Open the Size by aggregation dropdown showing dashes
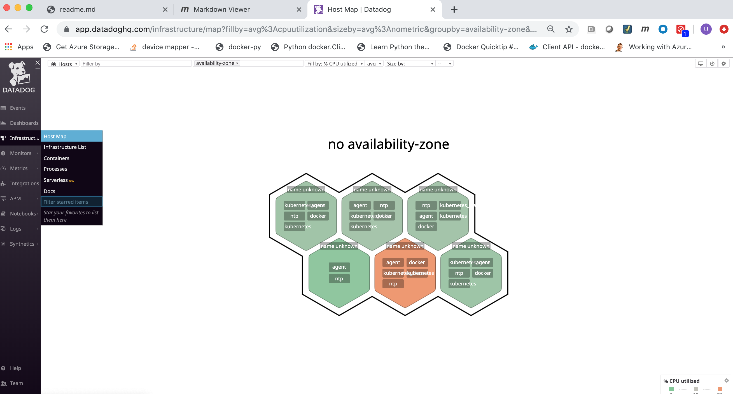The width and height of the screenshot is (733, 394). coord(444,64)
